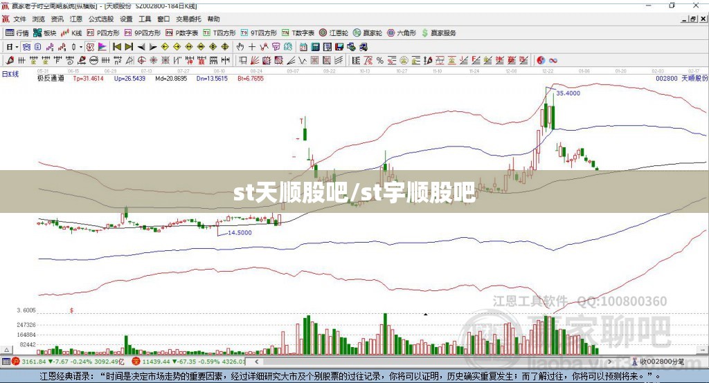Open the 文件 menu
The width and height of the screenshot is (709, 383).
(20, 19)
